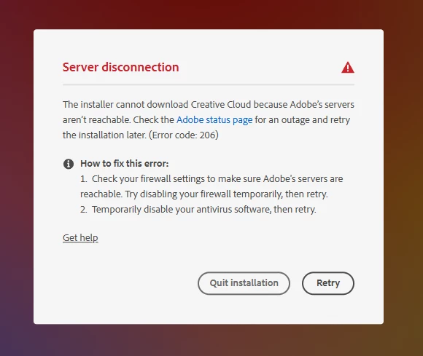The width and height of the screenshot is (423, 356).
Task: Open the Adobe status page link
Action: [x=214, y=120]
